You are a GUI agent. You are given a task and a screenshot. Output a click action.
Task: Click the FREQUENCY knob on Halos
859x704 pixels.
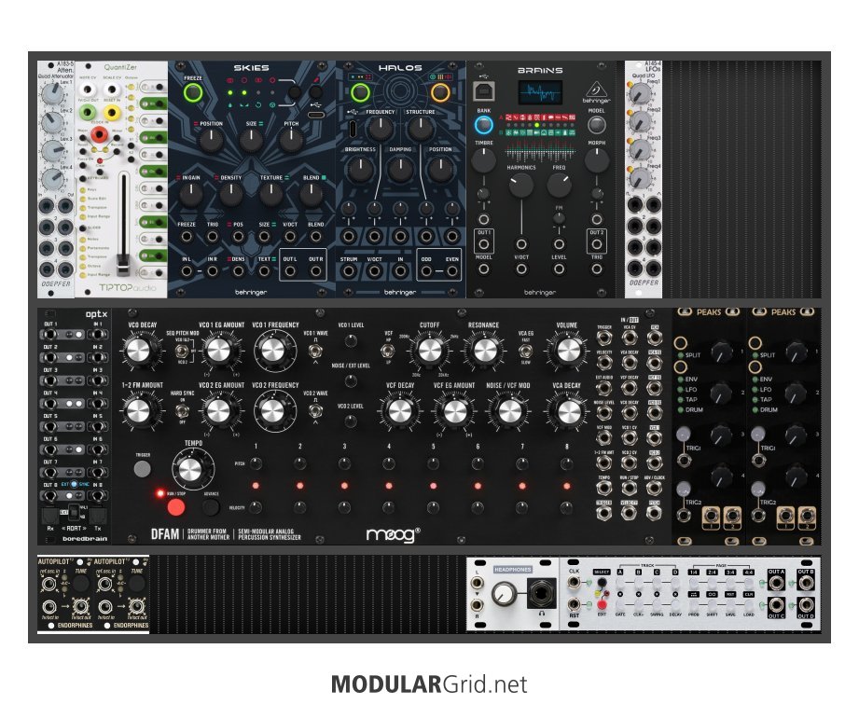click(x=380, y=130)
